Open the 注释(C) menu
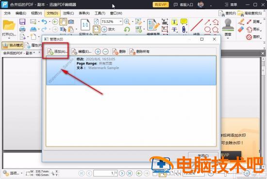Image resolution: width=267 pixels, height=179 pixels. tap(68, 13)
